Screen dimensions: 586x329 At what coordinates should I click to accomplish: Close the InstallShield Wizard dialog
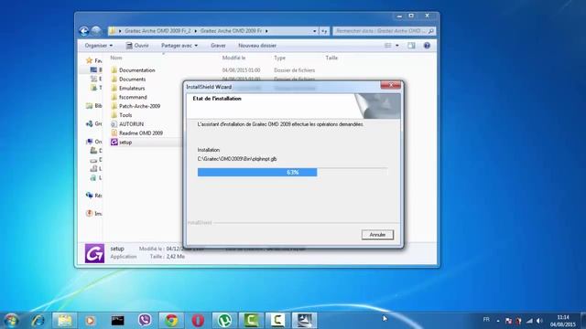click(391, 85)
